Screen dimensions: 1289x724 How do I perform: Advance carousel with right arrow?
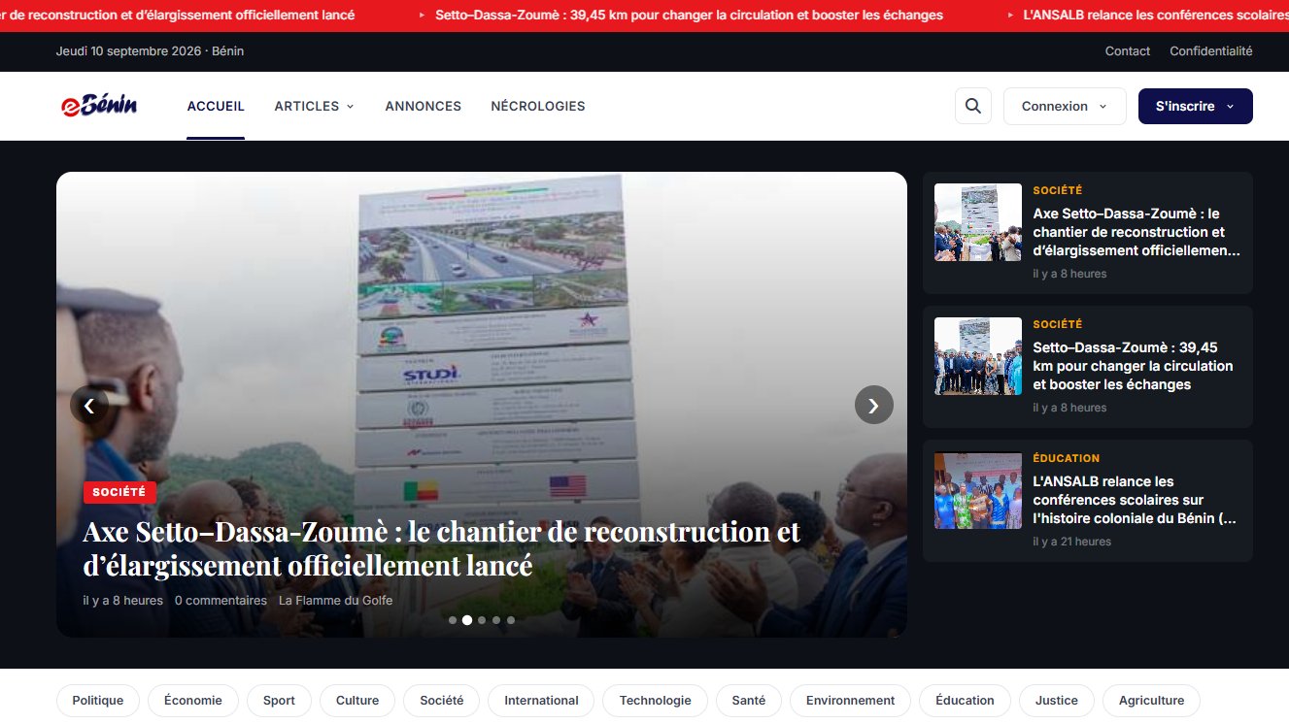pos(873,405)
